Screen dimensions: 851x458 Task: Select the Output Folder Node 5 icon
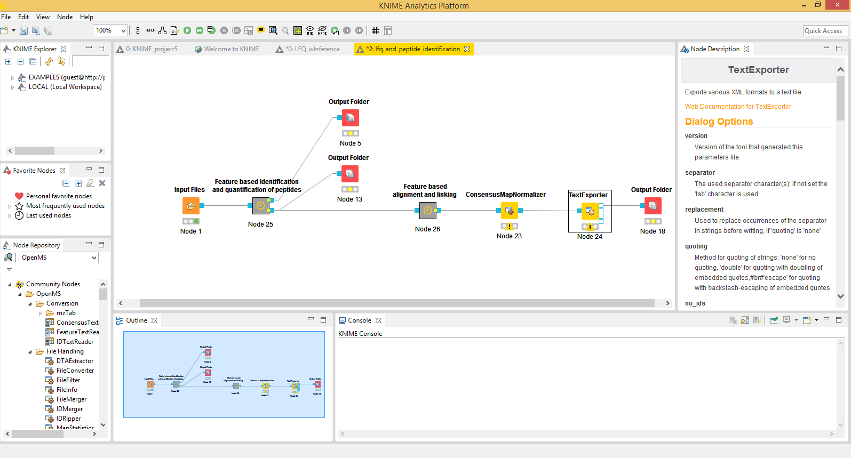coord(350,118)
